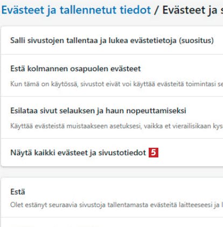The image size is (223, 227).
Task: Toggle Esilataa sivut selauksen ja haun nopeuttamiseksi
Action: (112, 117)
